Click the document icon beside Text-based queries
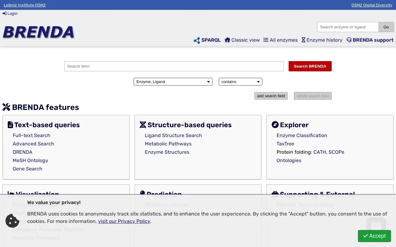This screenshot has width=396, height=247. pyautogui.click(x=10, y=125)
